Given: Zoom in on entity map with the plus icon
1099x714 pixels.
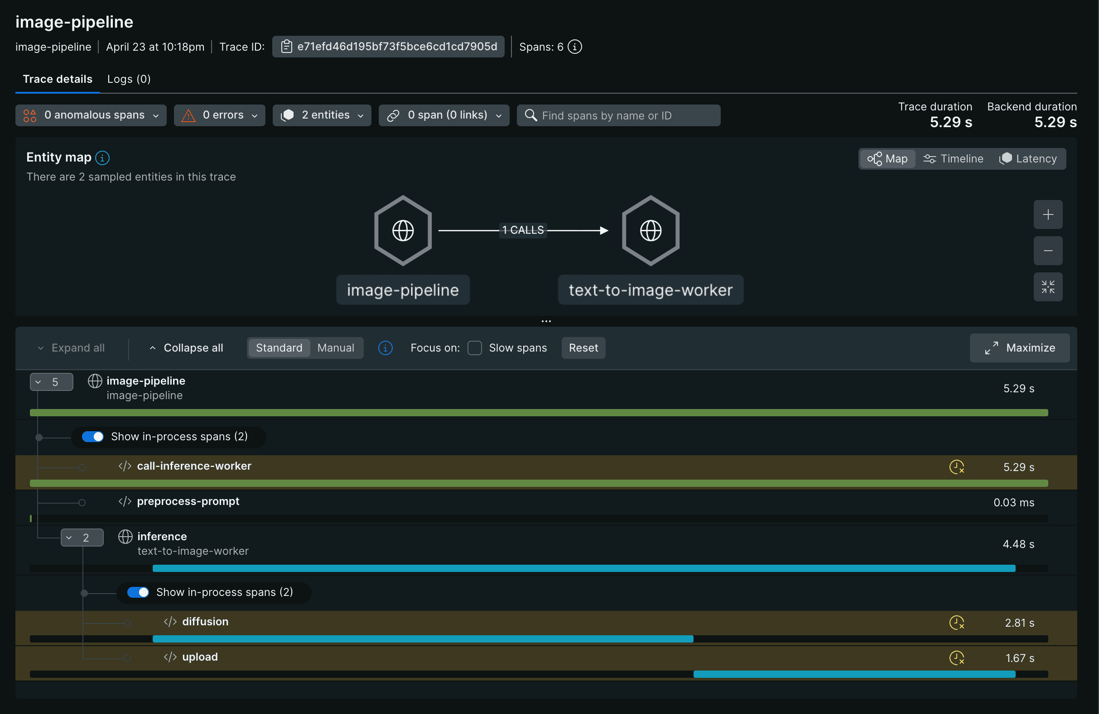Looking at the screenshot, I should coord(1048,214).
